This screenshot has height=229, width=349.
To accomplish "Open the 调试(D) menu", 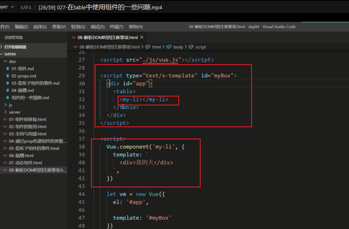I will 97,27.
